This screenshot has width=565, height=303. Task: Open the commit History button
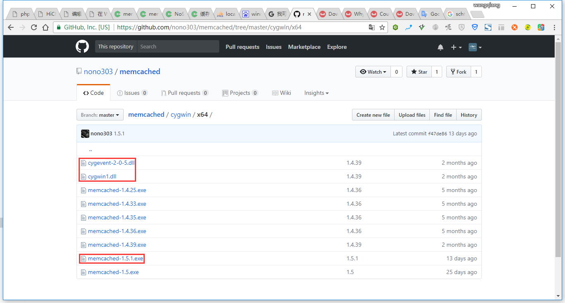[x=469, y=115]
